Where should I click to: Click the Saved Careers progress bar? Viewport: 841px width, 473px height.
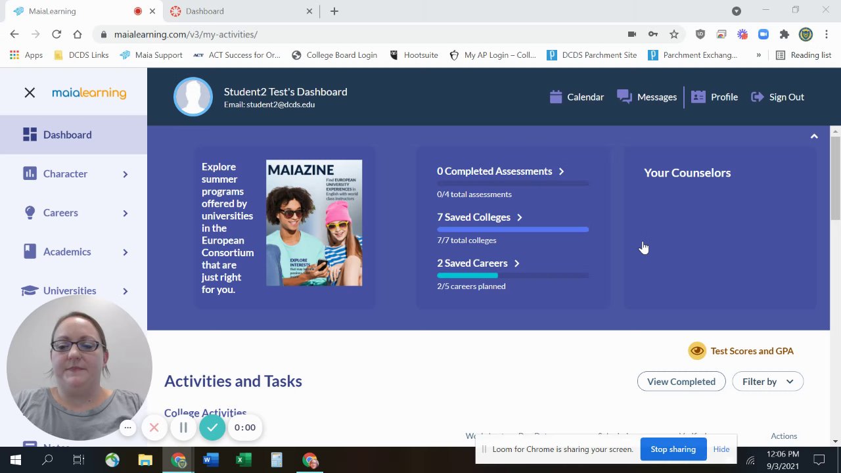pos(512,275)
